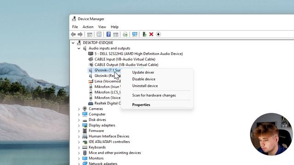Open the Help menu
Screen dimensions: 294x165
[x=114, y=27]
